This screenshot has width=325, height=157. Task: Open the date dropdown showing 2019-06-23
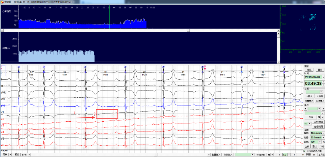click(x=323, y=77)
